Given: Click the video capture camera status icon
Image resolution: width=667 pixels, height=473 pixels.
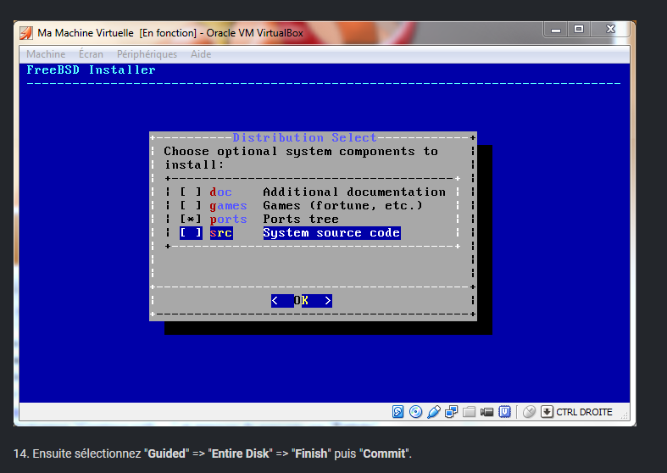Looking at the screenshot, I should (486, 412).
